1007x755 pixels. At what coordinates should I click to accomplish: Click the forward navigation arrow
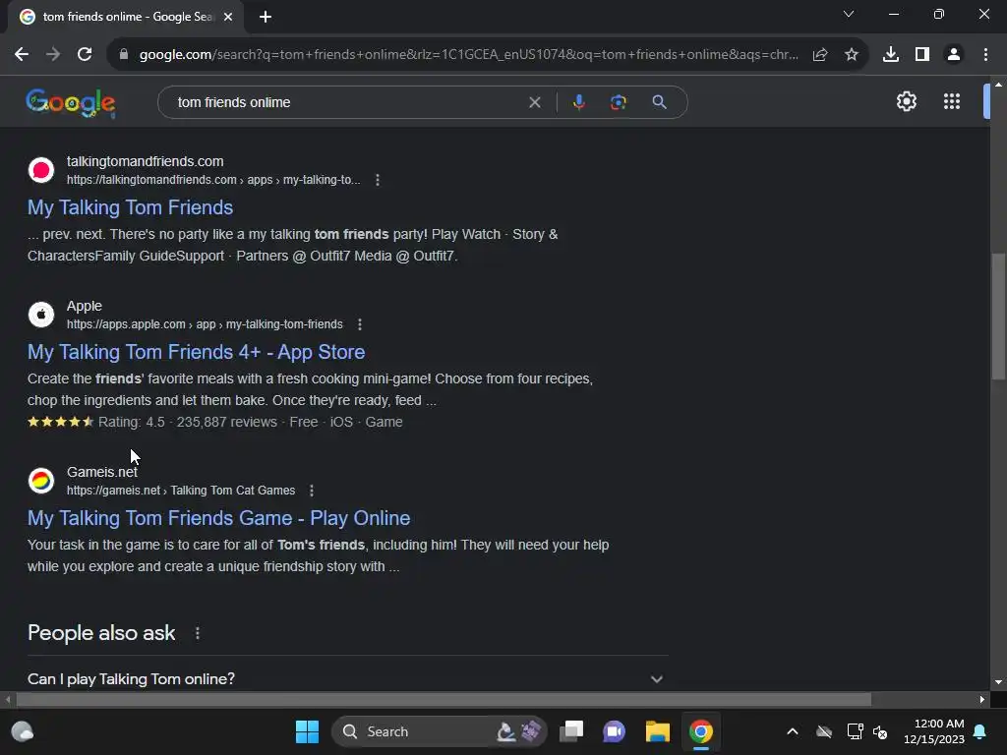click(53, 55)
